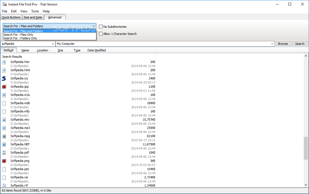309x194 pixels.
Task: Choose Search For : Folders Only option
Action: (x=49, y=38)
